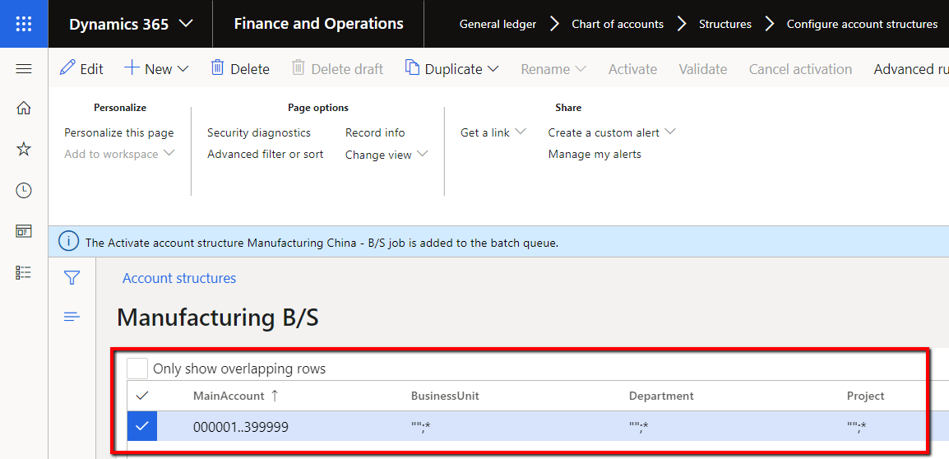The height and width of the screenshot is (459, 949).
Task: Click the Department cell of the row
Action: (638, 427)
